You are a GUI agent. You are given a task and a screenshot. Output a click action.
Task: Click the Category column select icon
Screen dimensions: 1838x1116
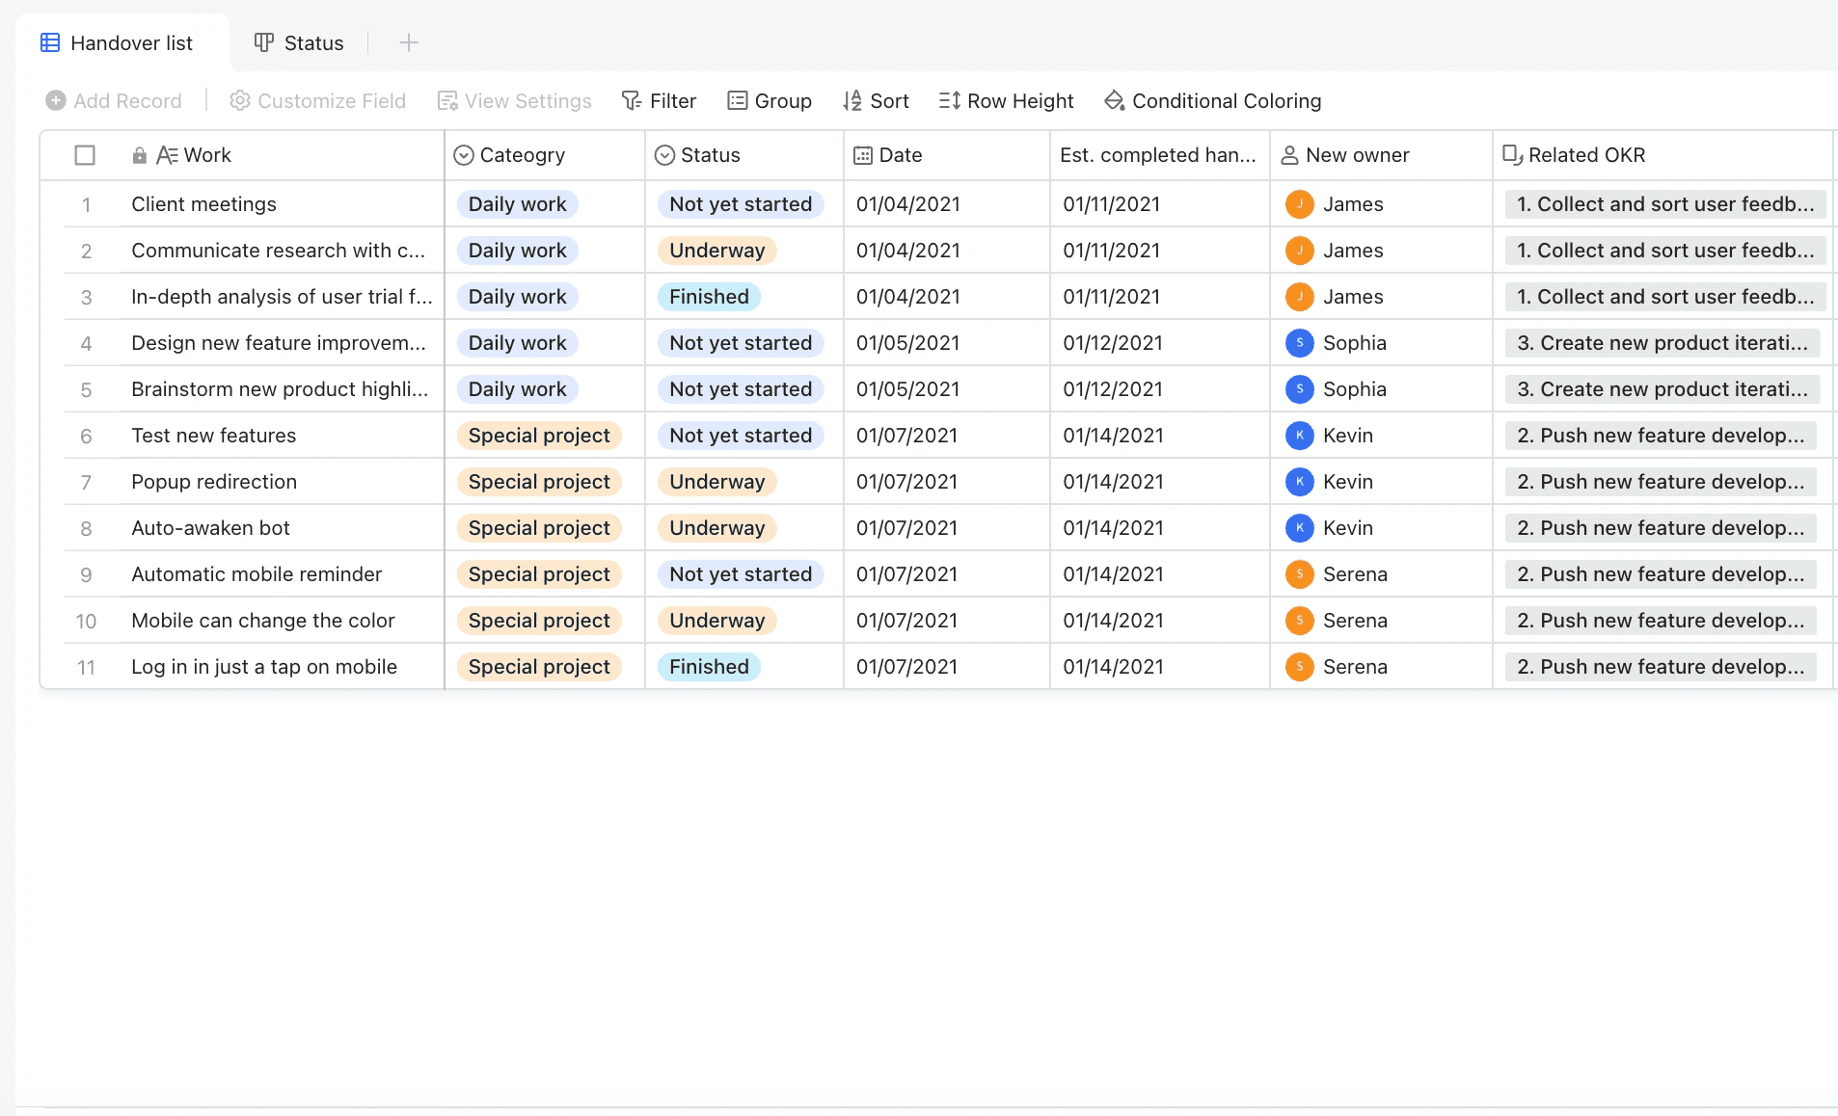pos(464,155)
